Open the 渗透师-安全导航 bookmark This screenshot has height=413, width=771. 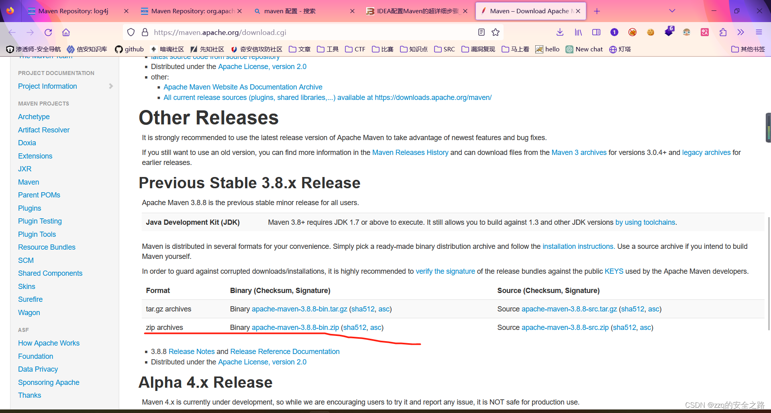34,49
